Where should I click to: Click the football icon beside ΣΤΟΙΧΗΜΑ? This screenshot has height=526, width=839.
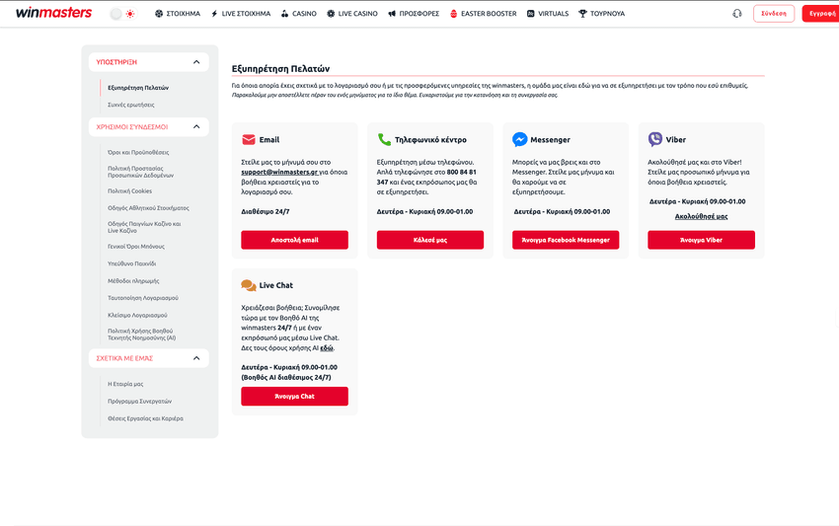(x=159, y=14)
